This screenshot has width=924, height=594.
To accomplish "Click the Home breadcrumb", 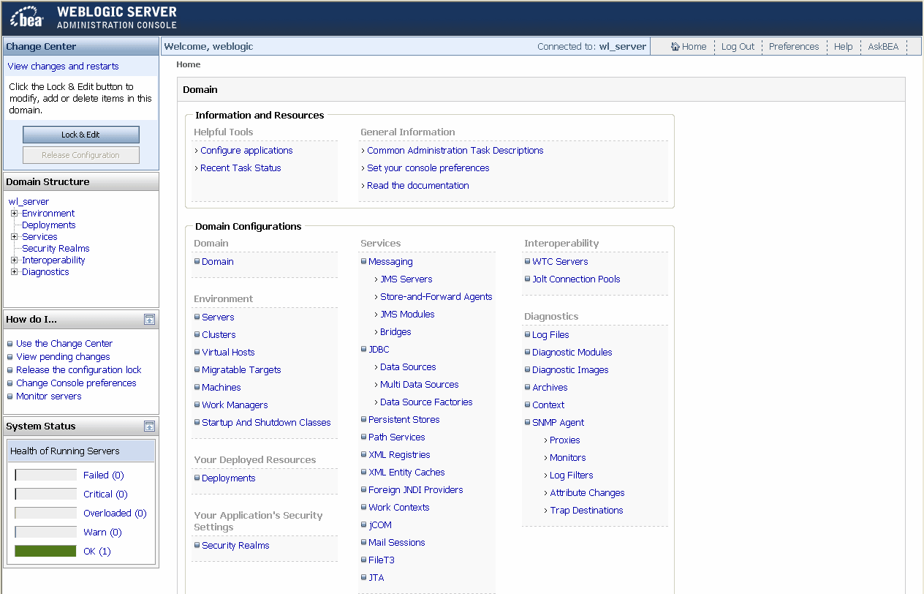I will (x=189, y=64).
